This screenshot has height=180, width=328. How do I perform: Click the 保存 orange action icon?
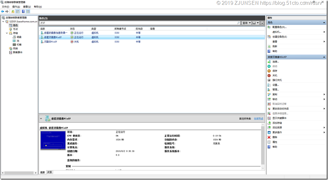[269, 71]
